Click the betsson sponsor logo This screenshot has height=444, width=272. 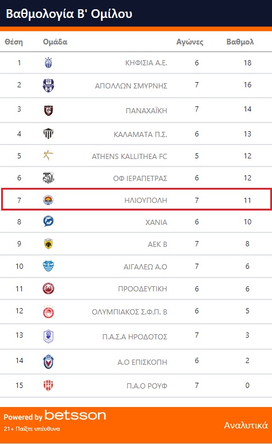click(x=75, y=416)
